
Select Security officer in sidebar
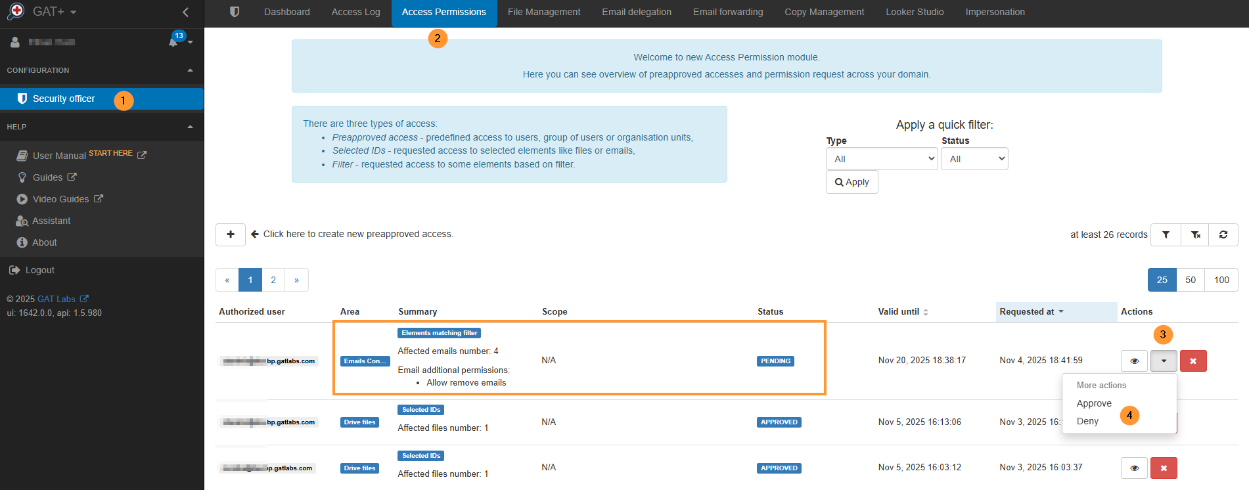click(102, 99)
